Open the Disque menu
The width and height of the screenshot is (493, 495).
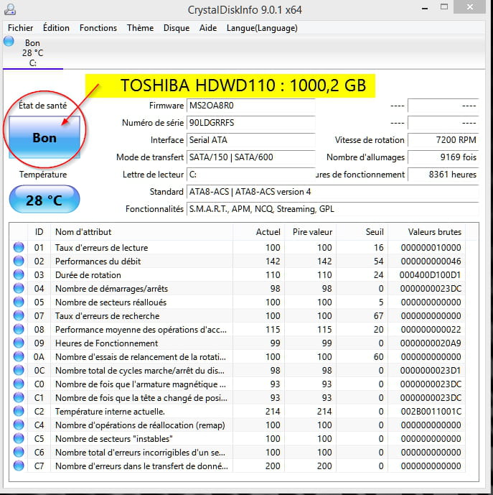(x=176, y=28)
